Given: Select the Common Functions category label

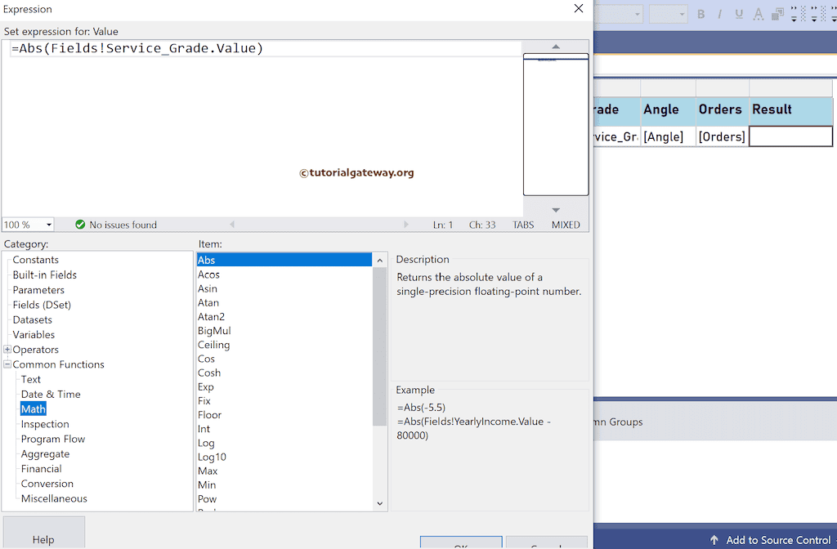Looking at the screenshot, I should [58, 364].
